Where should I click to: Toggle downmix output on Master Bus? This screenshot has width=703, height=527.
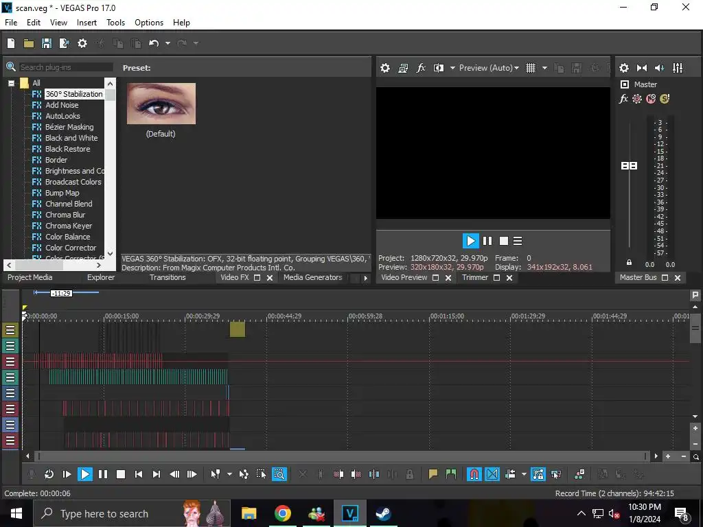coord(642,68)
